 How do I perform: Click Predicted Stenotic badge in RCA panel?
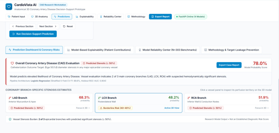tap(206, 108)
